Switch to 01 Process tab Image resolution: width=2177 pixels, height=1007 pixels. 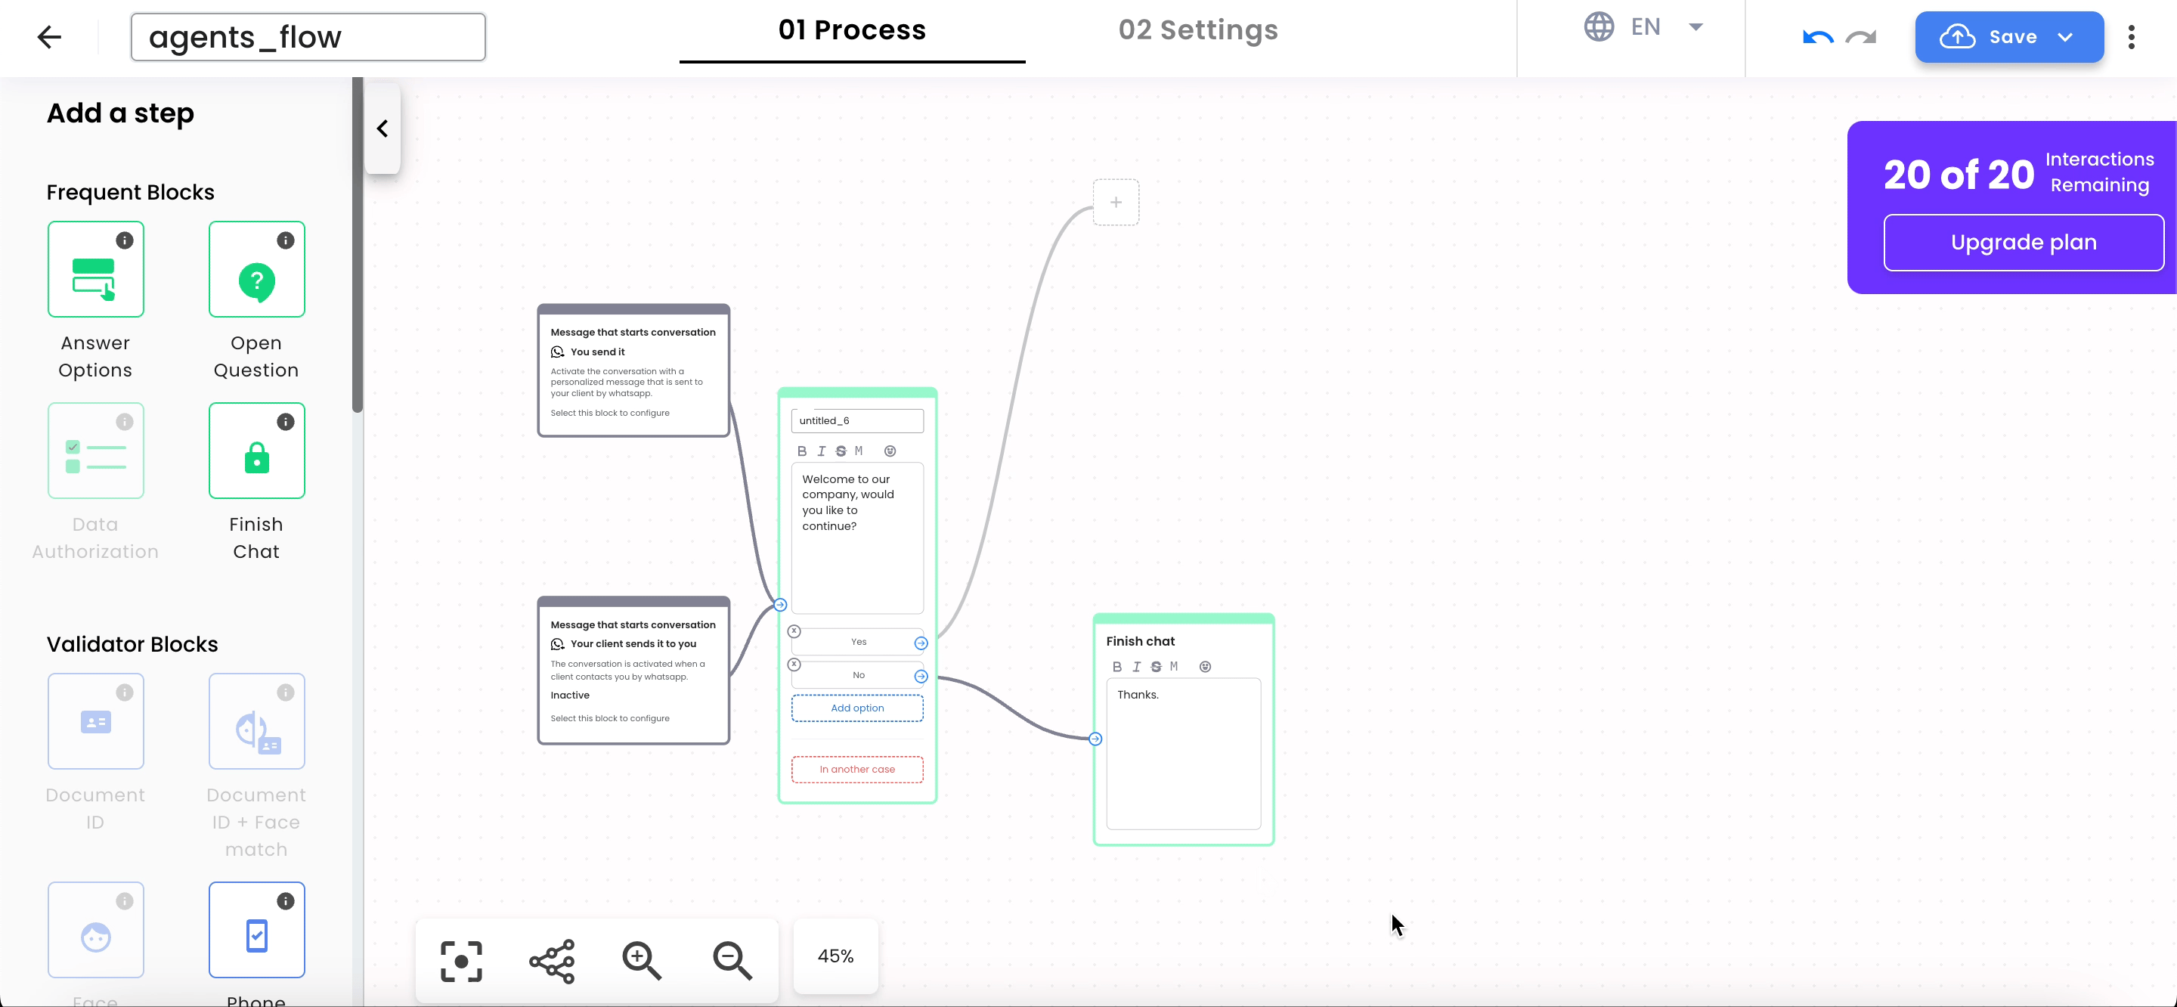(853, 29)
